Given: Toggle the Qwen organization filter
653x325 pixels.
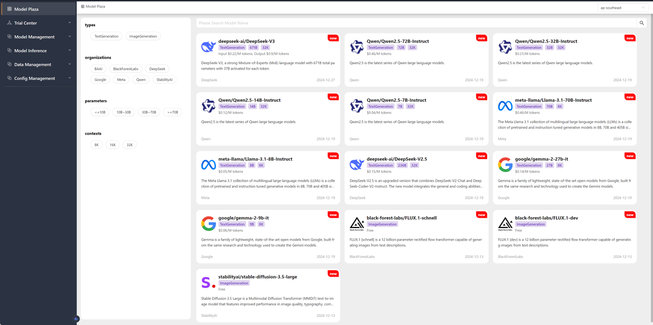Looking at the screenshot, I should coord(141,79).
